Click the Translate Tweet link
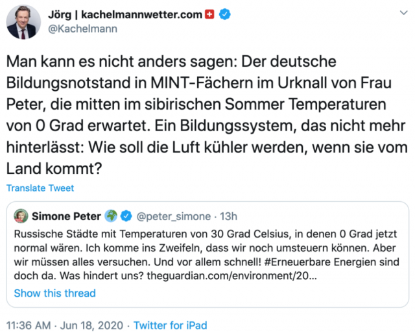415x333 pixels. click(x=40, y=188)
